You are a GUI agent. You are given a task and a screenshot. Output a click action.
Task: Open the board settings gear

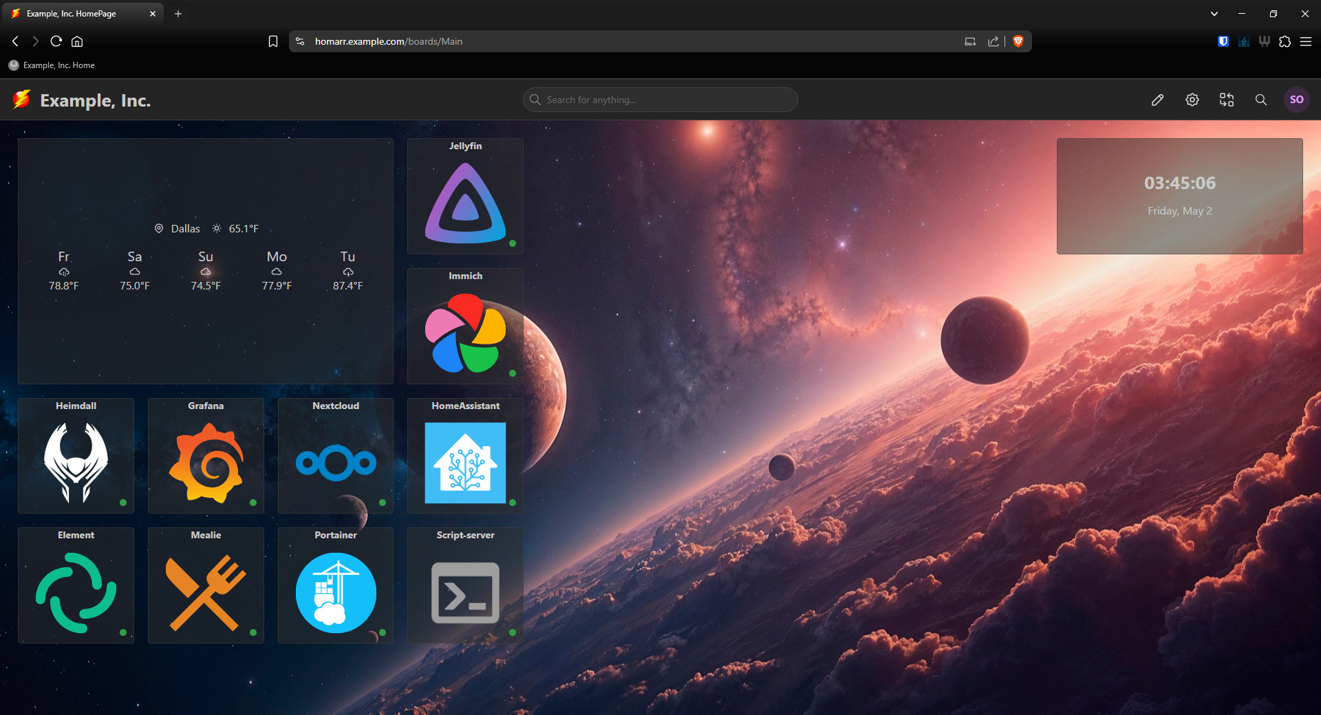(1192, 100)
